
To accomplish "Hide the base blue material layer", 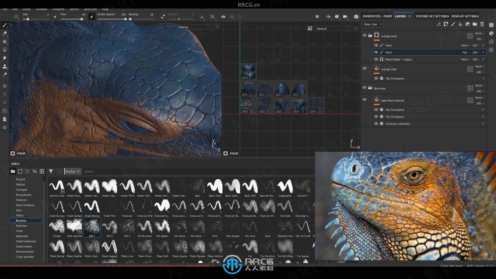I will tap(365, 99).
